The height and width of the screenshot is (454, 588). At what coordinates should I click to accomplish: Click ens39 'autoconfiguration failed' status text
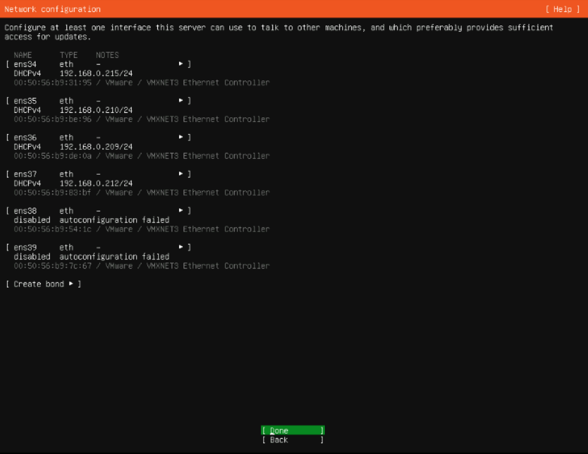[x=115, y=256]
